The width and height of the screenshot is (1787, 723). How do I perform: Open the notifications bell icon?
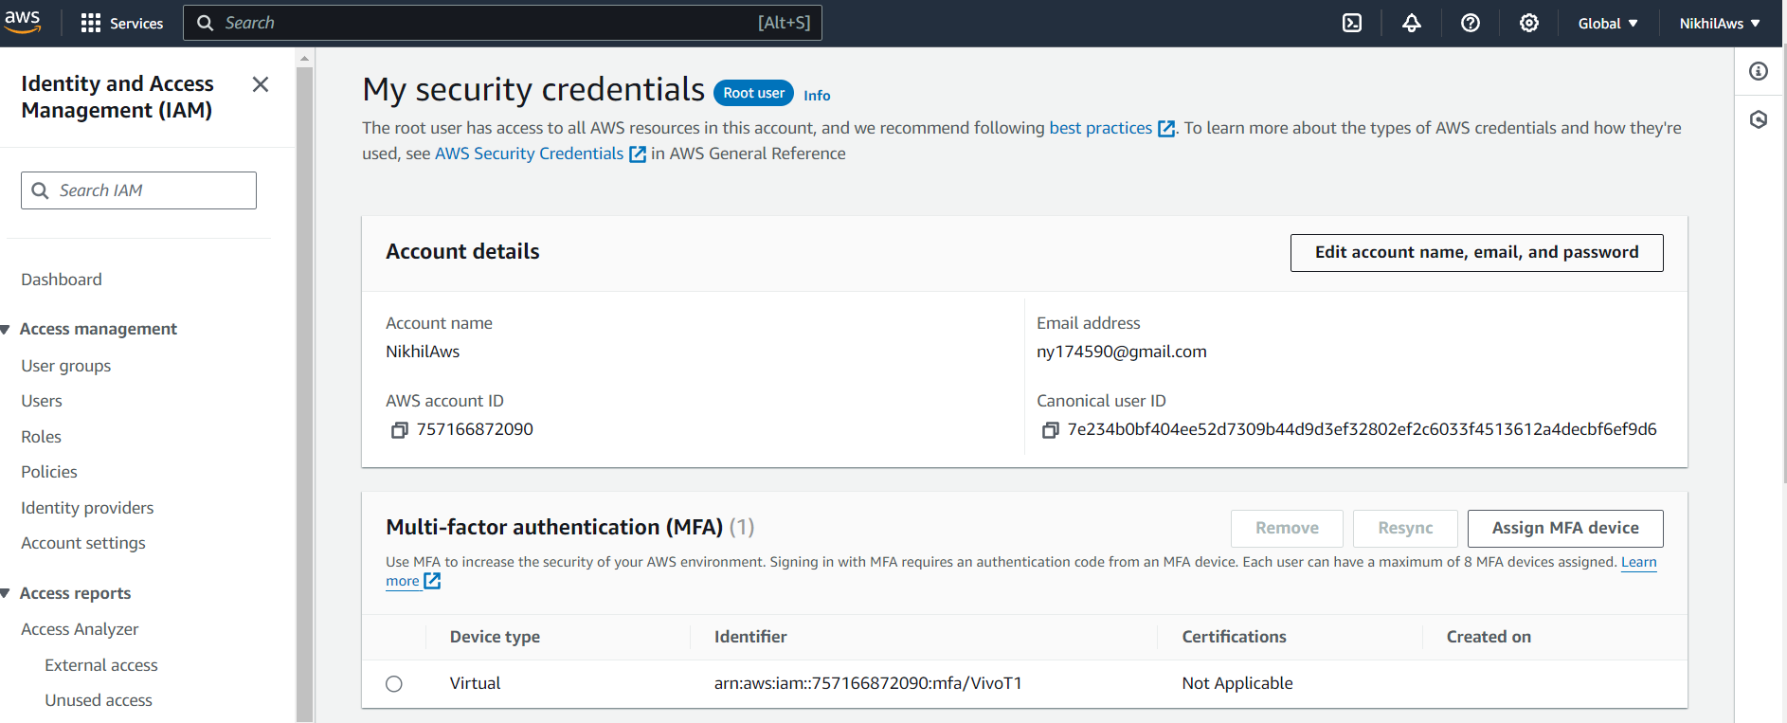(x=1412, y=23)
